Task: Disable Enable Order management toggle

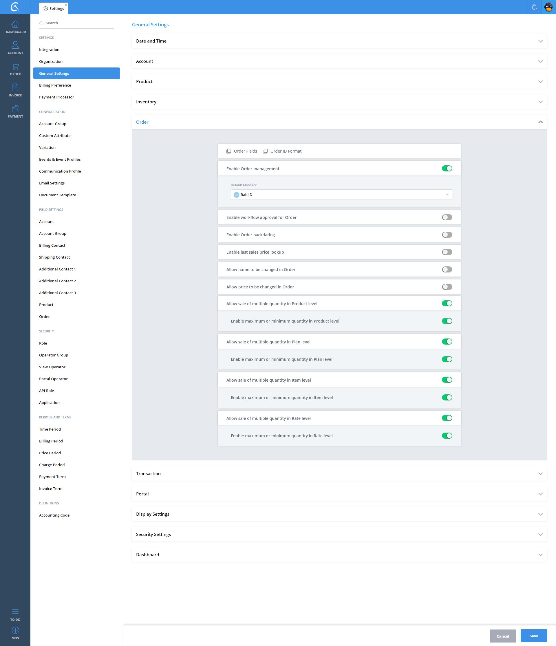Action: [447, 168]
